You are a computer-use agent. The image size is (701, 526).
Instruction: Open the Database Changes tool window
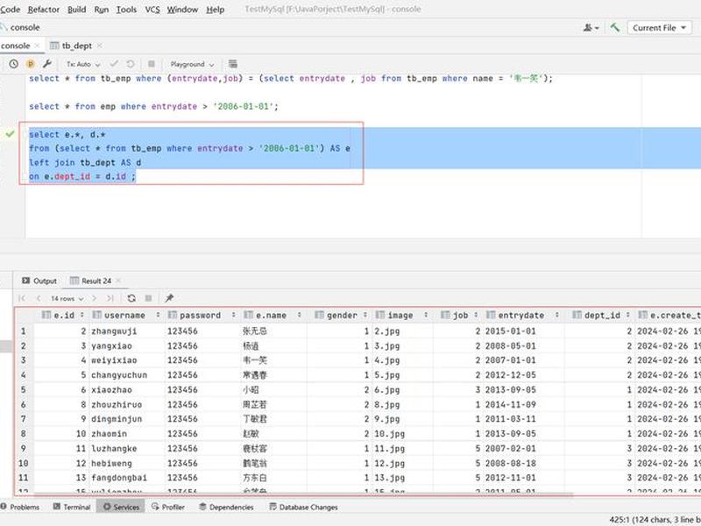303,507
